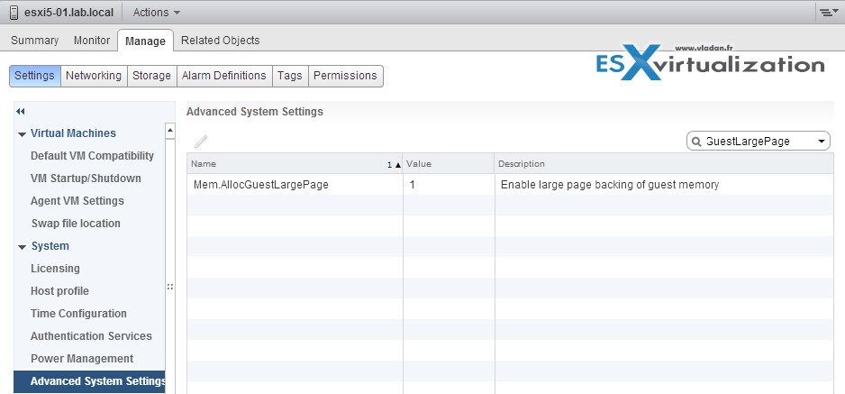Open the Alarm Definitions sub-tab

224,76
